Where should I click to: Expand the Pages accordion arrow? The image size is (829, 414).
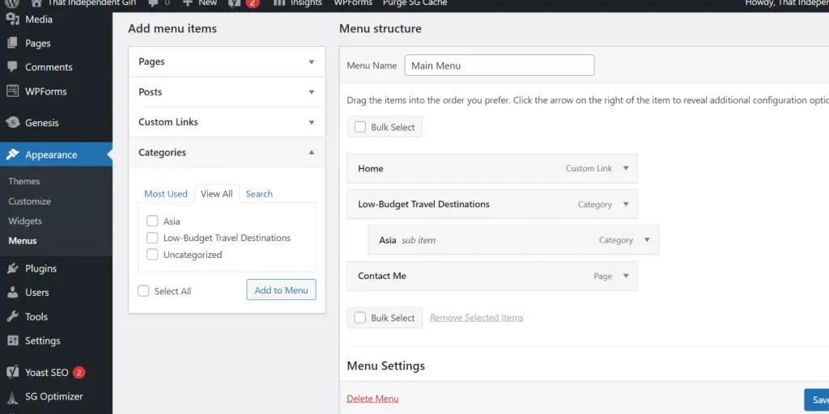point(312,61)
